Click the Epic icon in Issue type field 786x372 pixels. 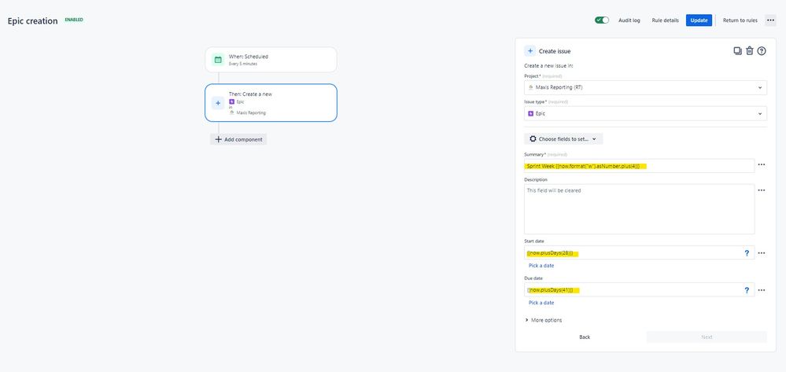pos(531,113)
